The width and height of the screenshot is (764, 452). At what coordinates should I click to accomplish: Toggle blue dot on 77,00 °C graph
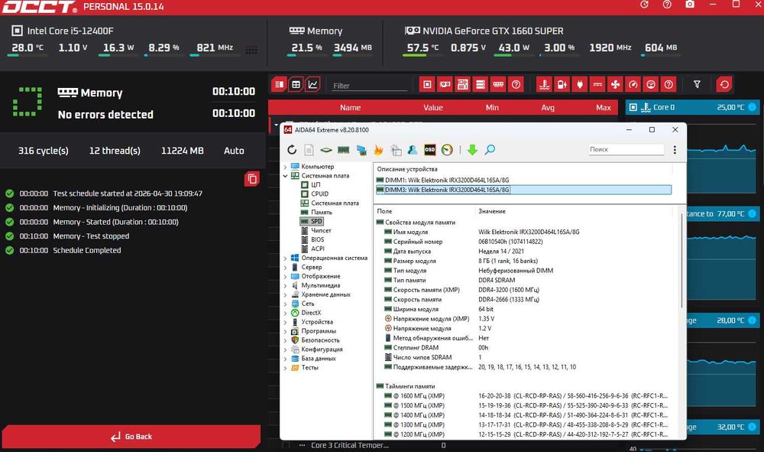coord(753,213)
